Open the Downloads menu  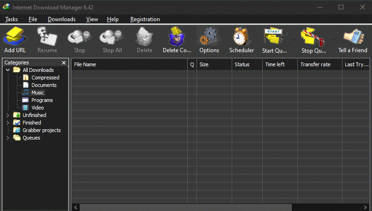click(61, 19)
